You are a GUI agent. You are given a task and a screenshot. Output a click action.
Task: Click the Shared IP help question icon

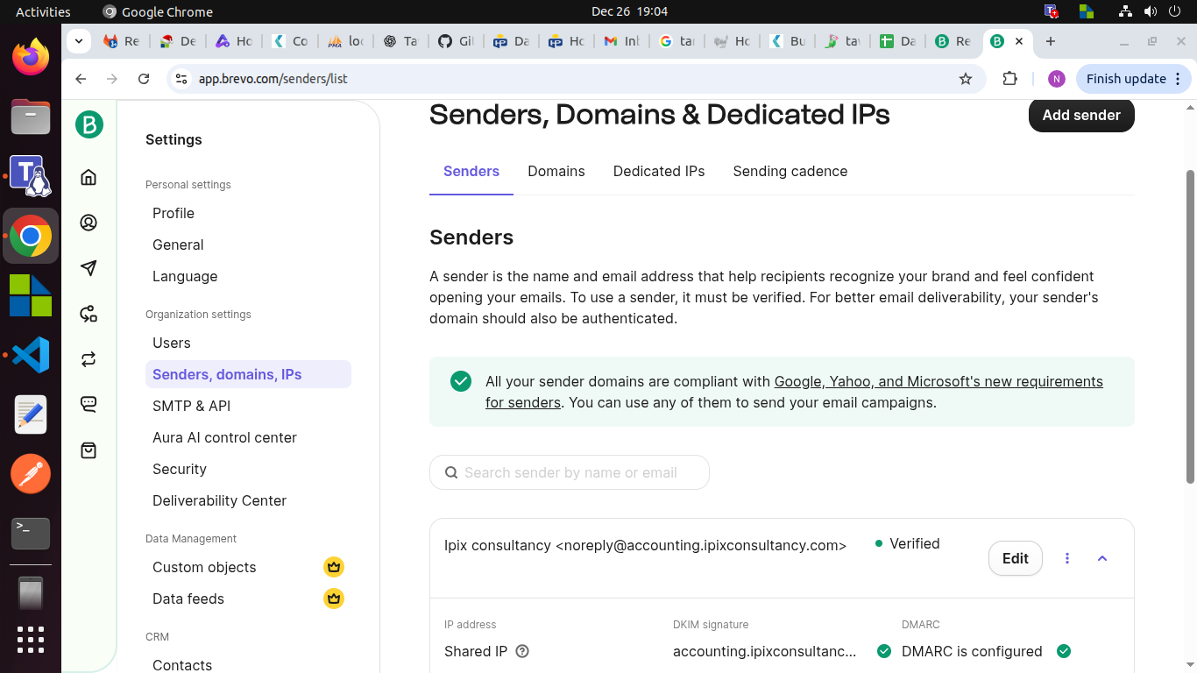coord(522,651)
